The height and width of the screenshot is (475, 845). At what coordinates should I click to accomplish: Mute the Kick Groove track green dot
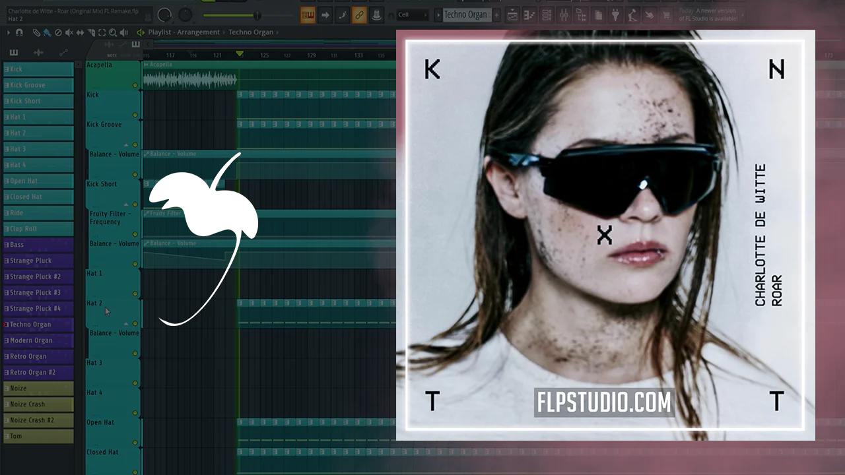point(135,144)
